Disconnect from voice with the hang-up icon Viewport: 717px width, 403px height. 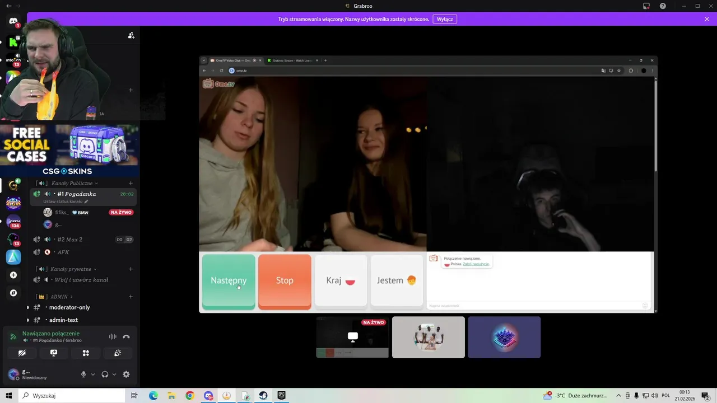[126, 336]
